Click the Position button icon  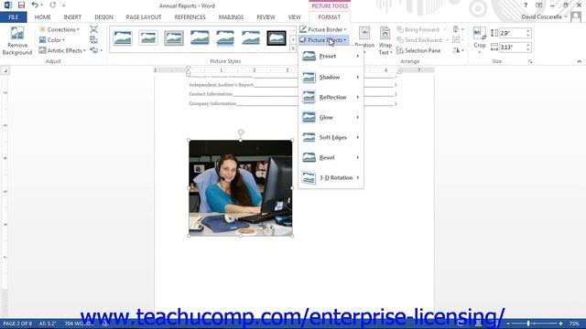[x=364, y=34]
